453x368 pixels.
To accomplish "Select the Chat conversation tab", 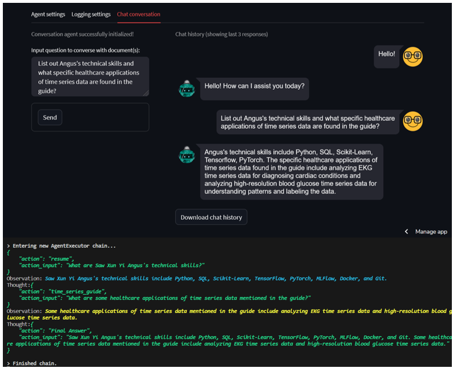I will (x=138, y=14).
